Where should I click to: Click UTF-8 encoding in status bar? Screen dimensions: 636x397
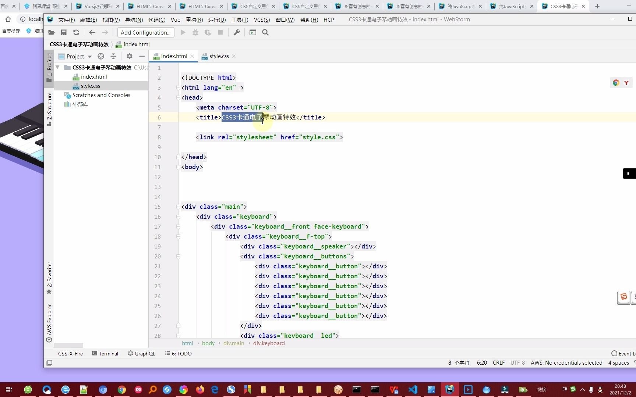click(517, 363)
